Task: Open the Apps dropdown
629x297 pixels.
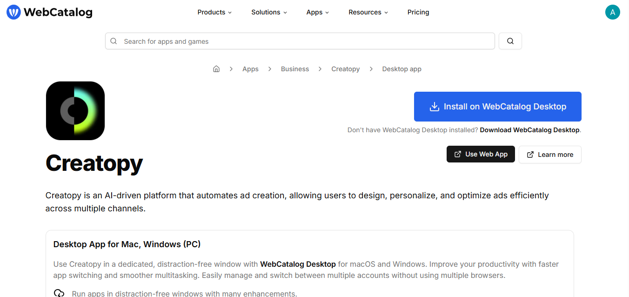Action: click(x=318, y=12)
